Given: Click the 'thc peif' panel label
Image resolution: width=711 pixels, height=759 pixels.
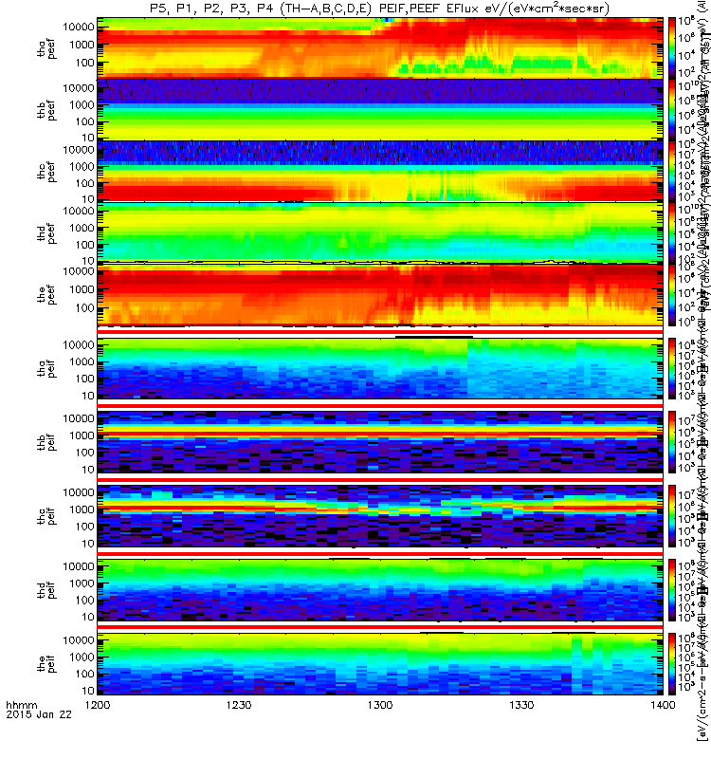Looking at the screenshot, I should click(x=46, y=516).
